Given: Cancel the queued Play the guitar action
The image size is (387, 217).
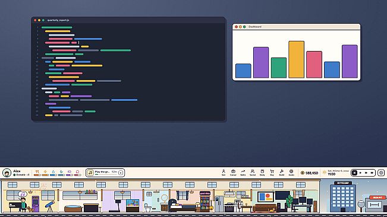Looking at the screenshot, I should tap(121, 173).
